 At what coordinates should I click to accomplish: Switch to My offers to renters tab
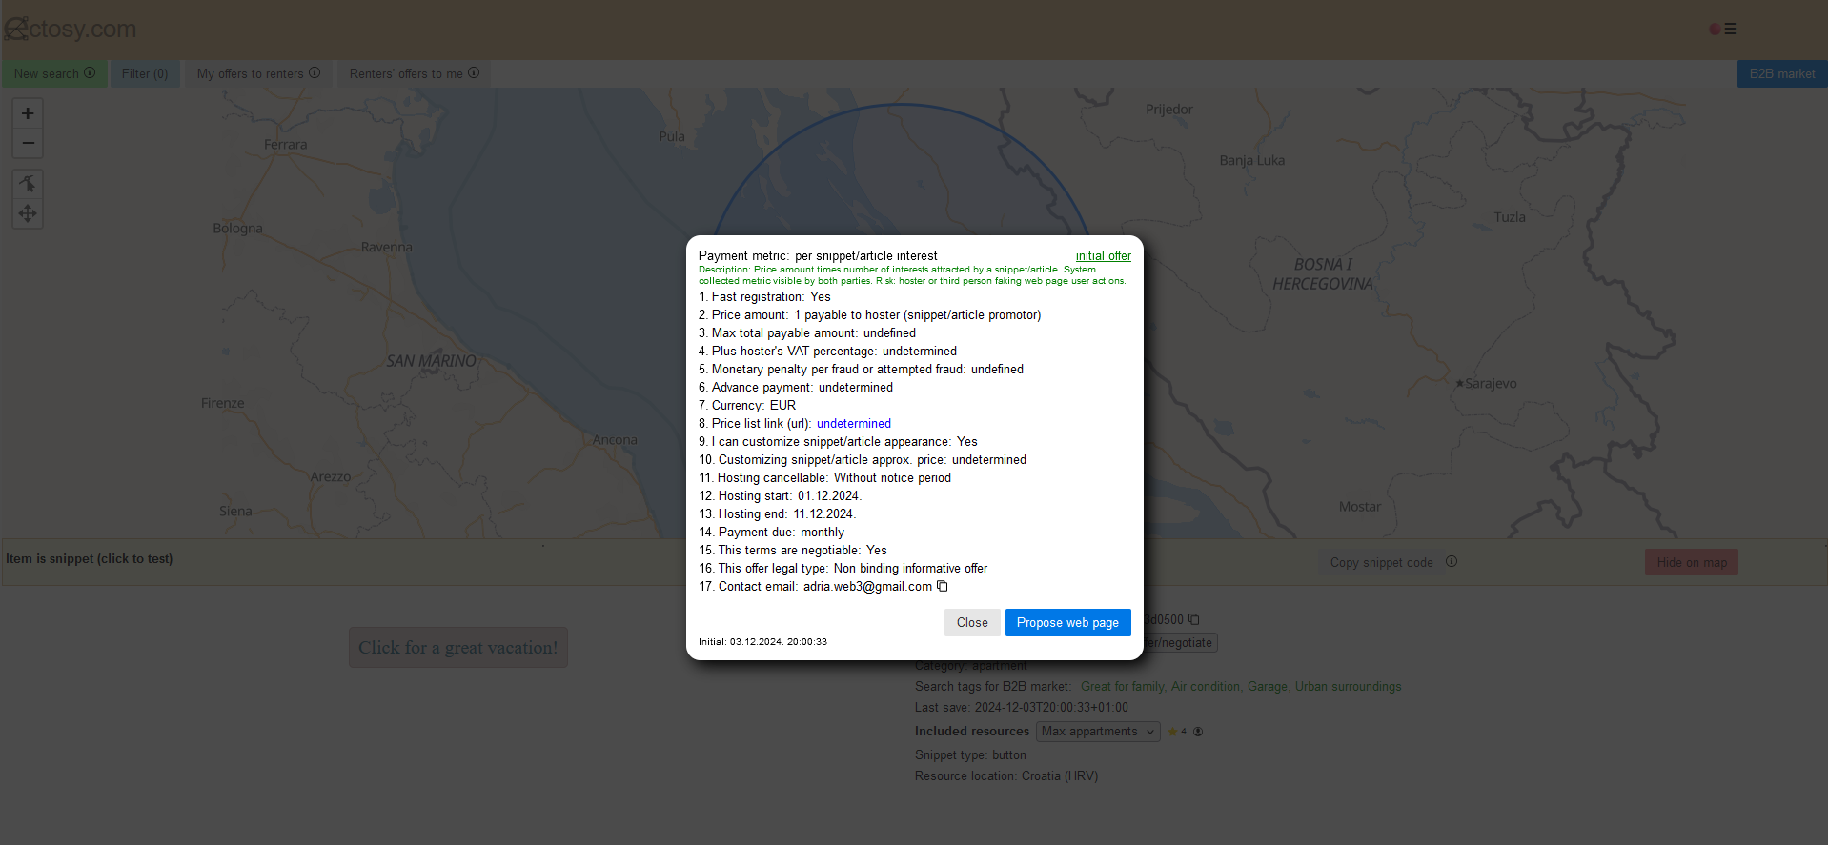[251, 74]
